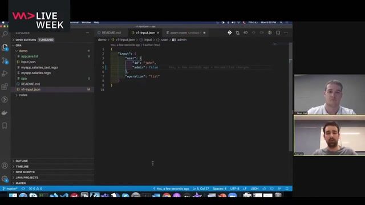Click the macOS menu bar clock

[268, 23]
